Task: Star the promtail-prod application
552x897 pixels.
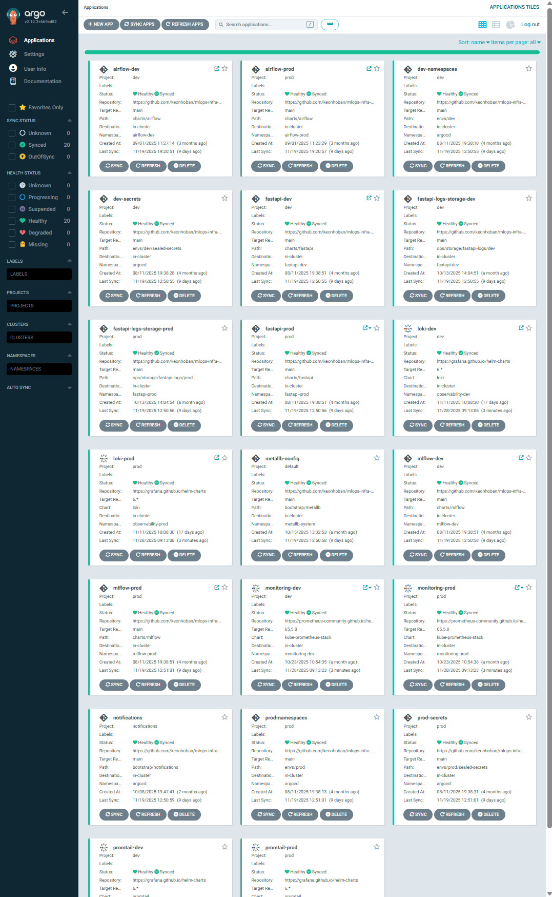Action: (377, 847)
